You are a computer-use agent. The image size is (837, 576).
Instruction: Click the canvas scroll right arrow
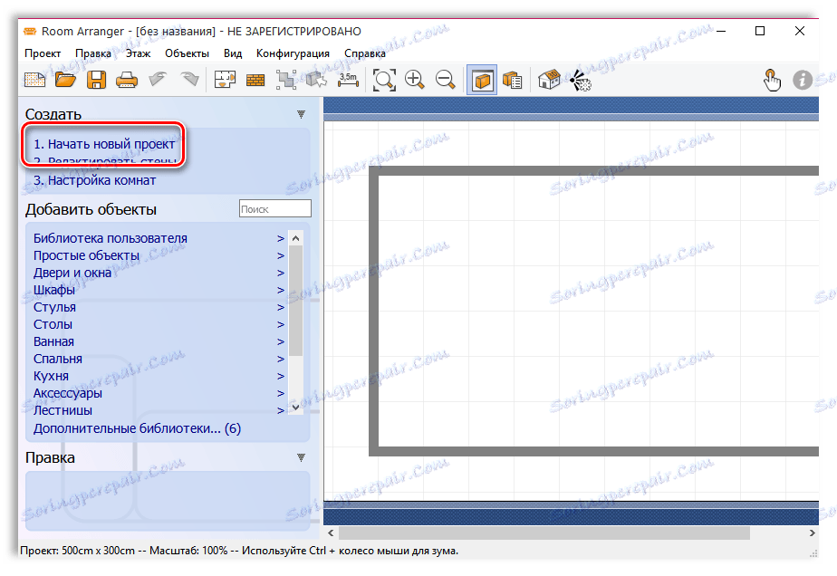click(x=812, y=533)
